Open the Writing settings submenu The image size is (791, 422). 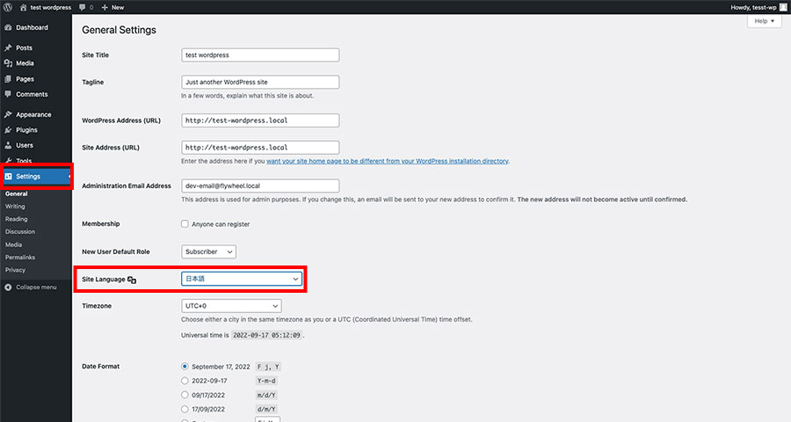point(15,207)
